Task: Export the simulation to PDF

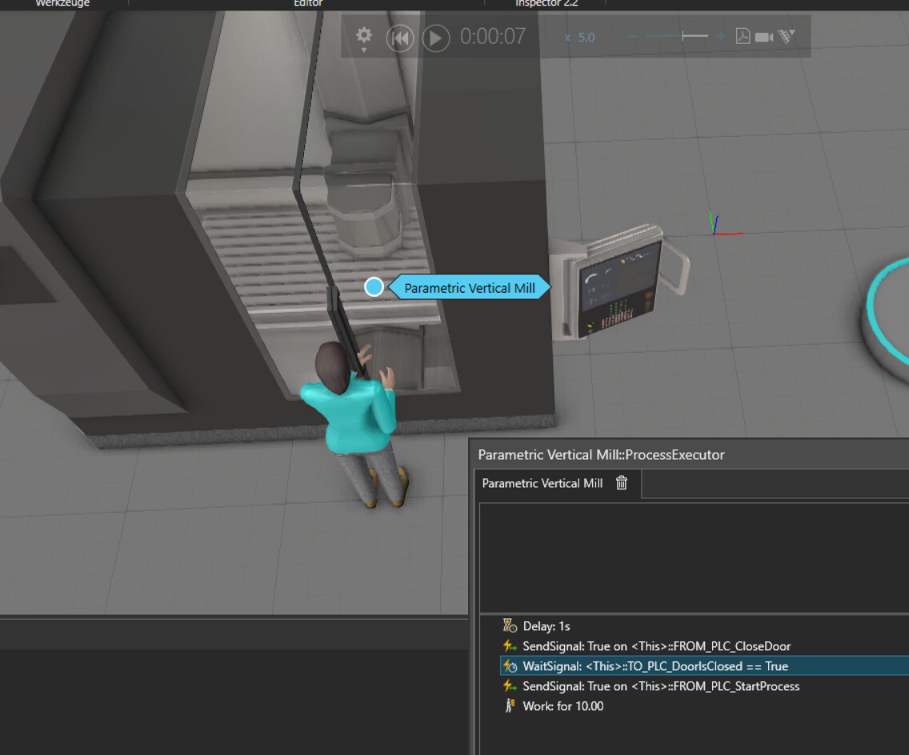Action: pyautogui.click(x=743, y=37)
